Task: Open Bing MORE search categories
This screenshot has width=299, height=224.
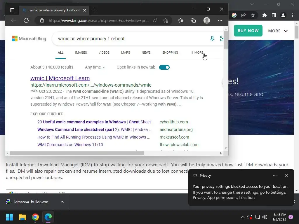Action: point(197,52)
